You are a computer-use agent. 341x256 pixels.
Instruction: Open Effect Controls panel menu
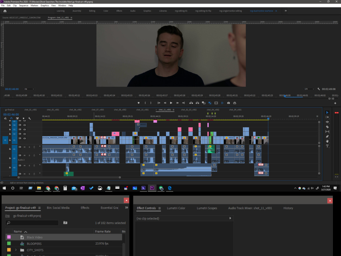pos(160,208)
